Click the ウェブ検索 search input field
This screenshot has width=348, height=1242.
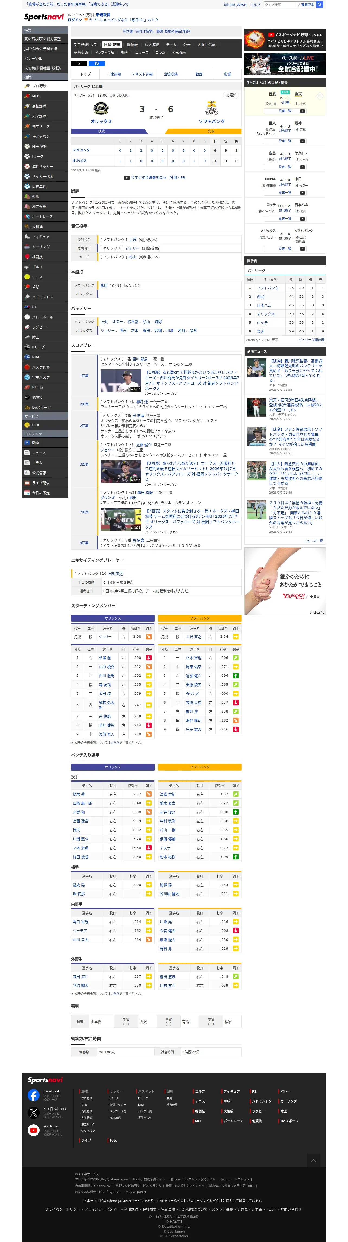pyautogui.click(x=280, y=5)
